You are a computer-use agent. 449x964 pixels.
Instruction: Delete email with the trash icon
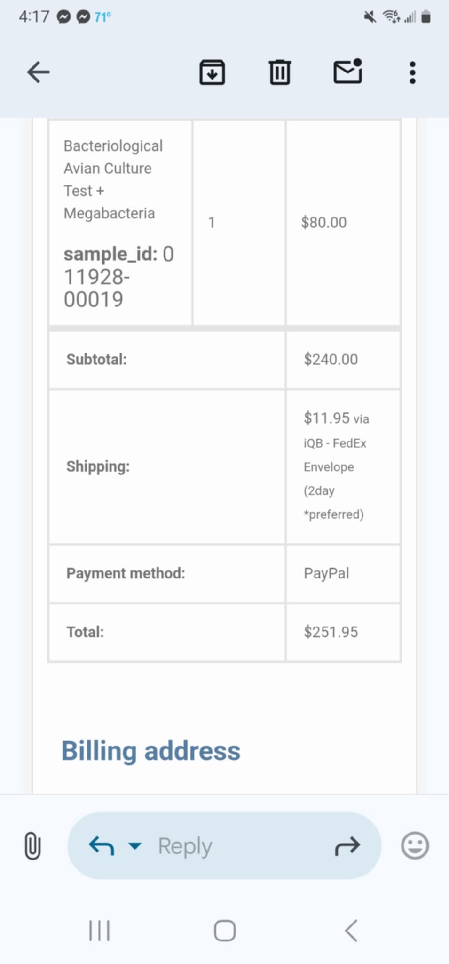[x=280, y=72]
